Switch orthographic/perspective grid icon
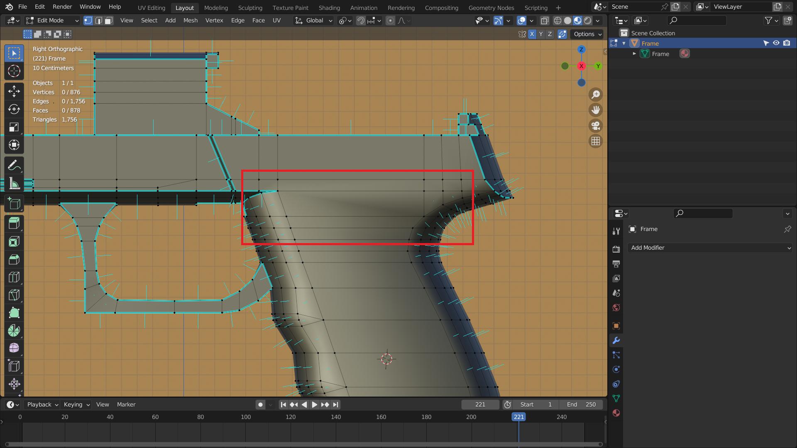 (596, 141)
